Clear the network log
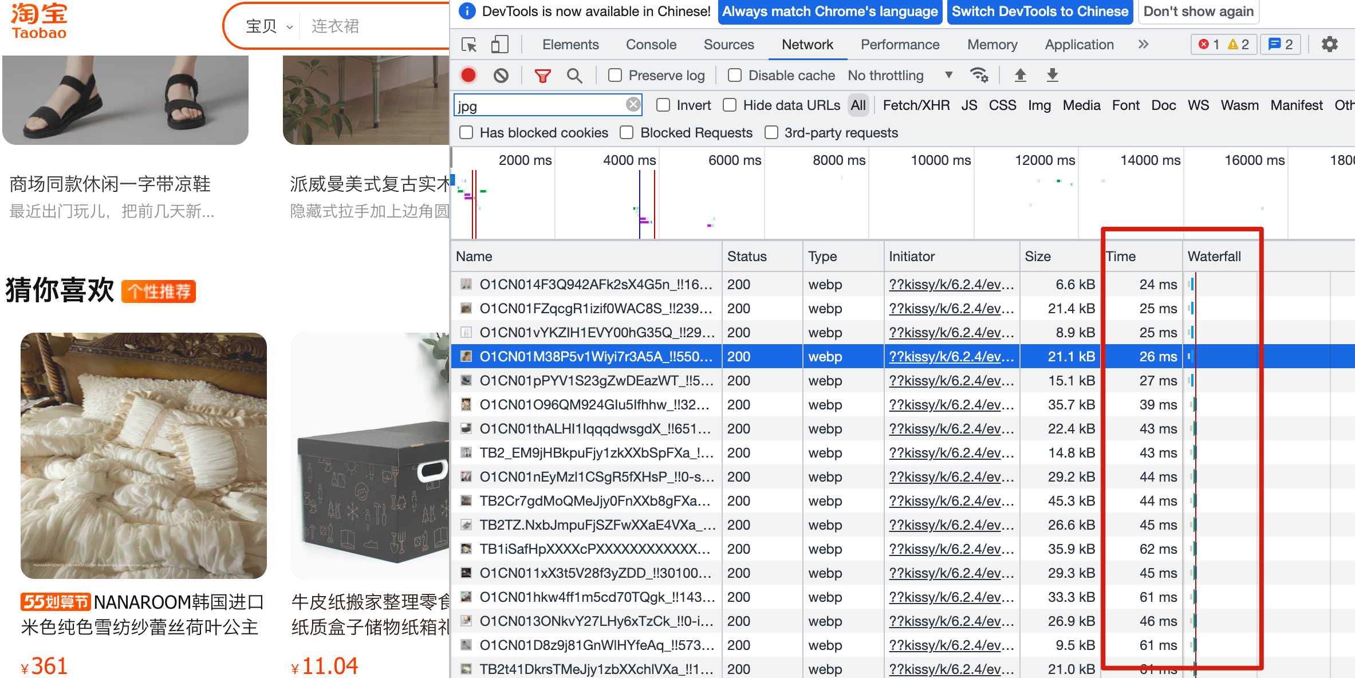 point(501,75)
